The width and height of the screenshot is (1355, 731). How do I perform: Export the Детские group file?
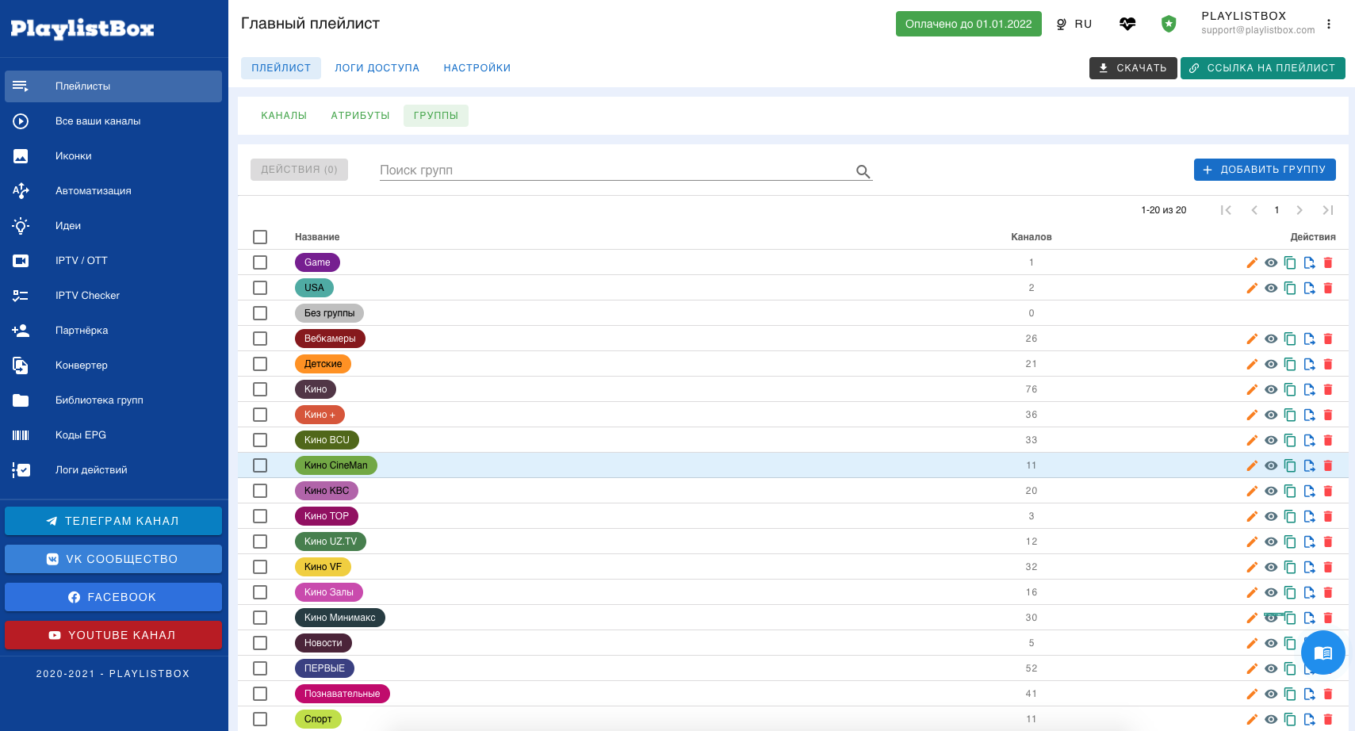point(1309,364)
